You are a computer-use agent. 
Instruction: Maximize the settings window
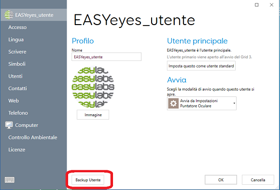point(257,5)
